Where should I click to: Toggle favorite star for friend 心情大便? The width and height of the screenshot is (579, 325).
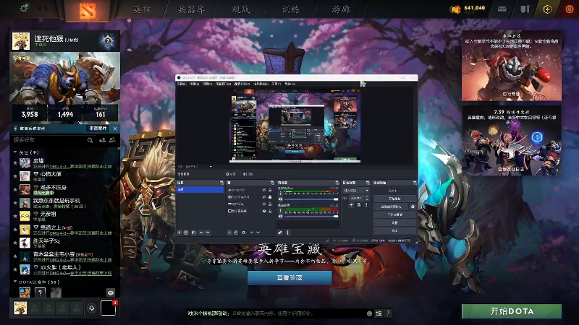tap(15, 176)
